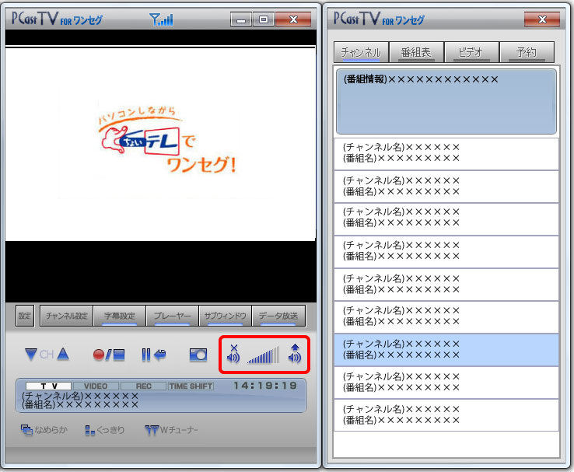Toggle the Wチューナー option

click(172, 429)
